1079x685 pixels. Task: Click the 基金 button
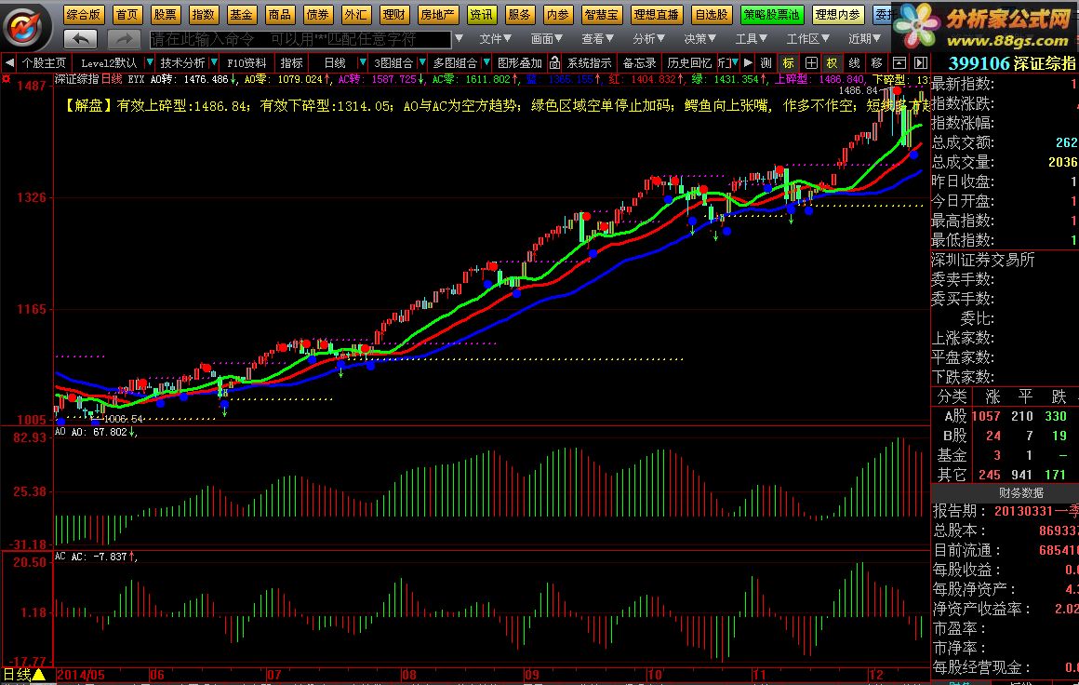pyautogui.click(x=241, y=14)
